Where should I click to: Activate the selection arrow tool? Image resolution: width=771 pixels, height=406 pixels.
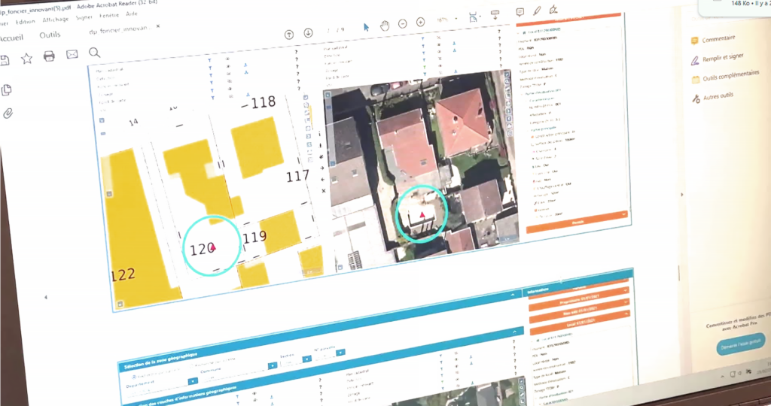(x=366, y=27)
